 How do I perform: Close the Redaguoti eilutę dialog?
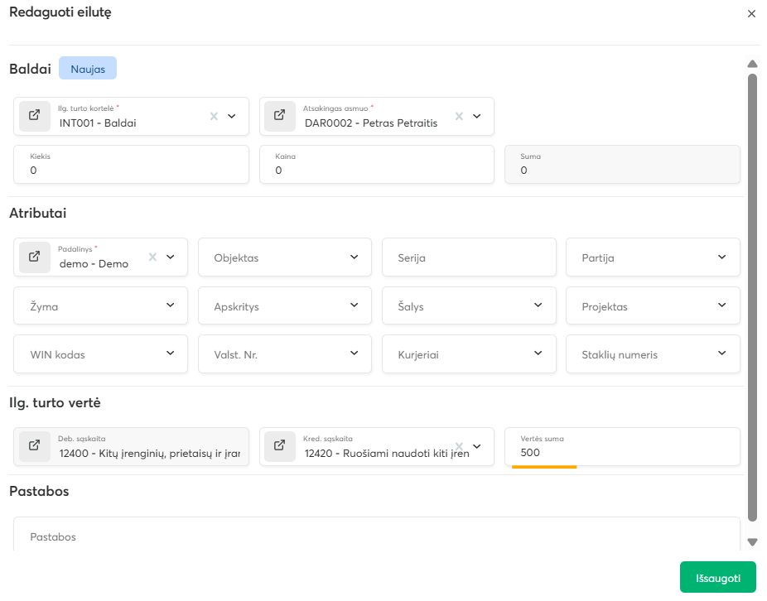(x=751, y=14)
